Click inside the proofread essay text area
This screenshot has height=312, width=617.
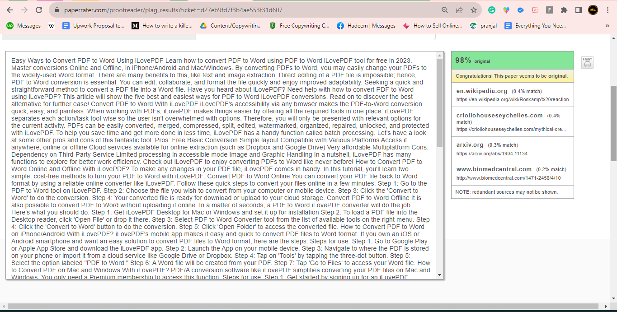point(221,165)
